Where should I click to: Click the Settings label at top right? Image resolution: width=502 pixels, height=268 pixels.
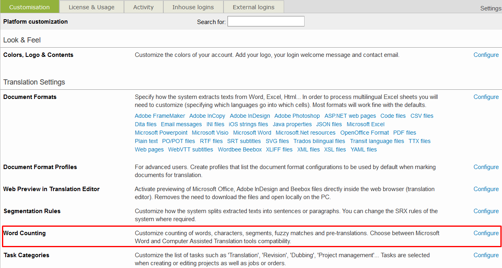pyautogui.click(x=490, y=8)
